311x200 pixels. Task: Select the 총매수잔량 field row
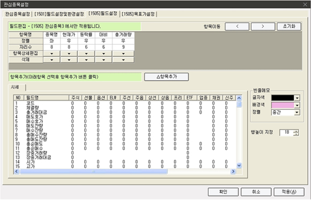point(125,135)
